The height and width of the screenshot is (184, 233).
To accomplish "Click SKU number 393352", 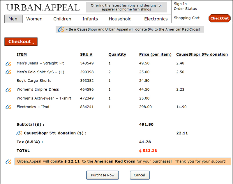I will click(87, 81).
